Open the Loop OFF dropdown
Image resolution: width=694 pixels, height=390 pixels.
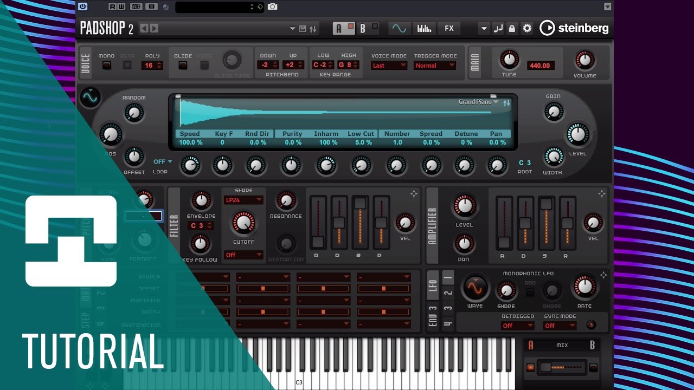pos(162,161)
